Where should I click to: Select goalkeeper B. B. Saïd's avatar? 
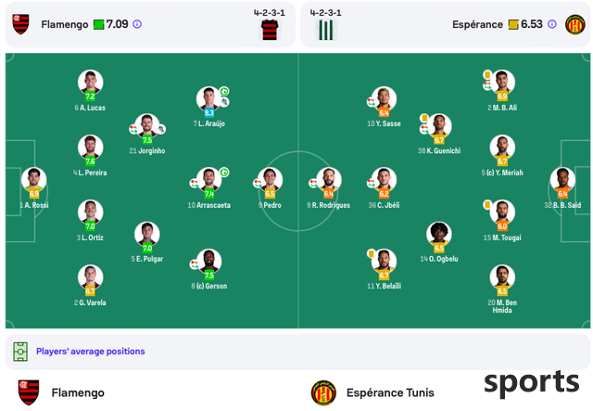[562, 180]
